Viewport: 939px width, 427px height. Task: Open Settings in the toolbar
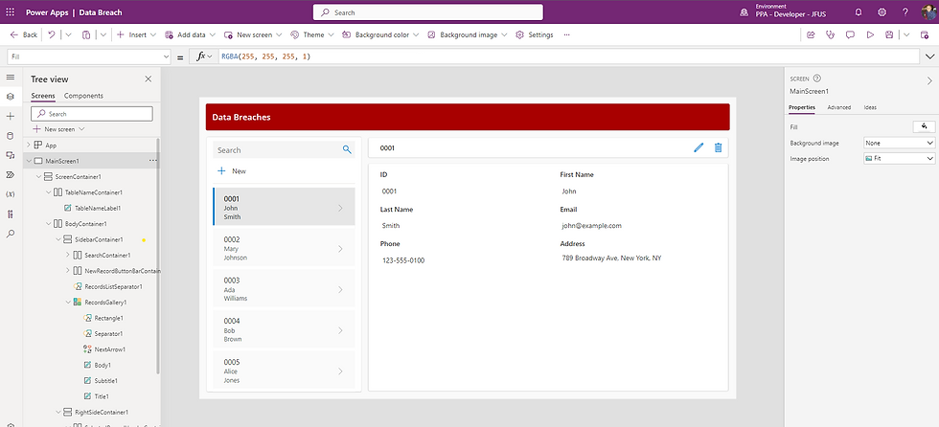point(535,34)
